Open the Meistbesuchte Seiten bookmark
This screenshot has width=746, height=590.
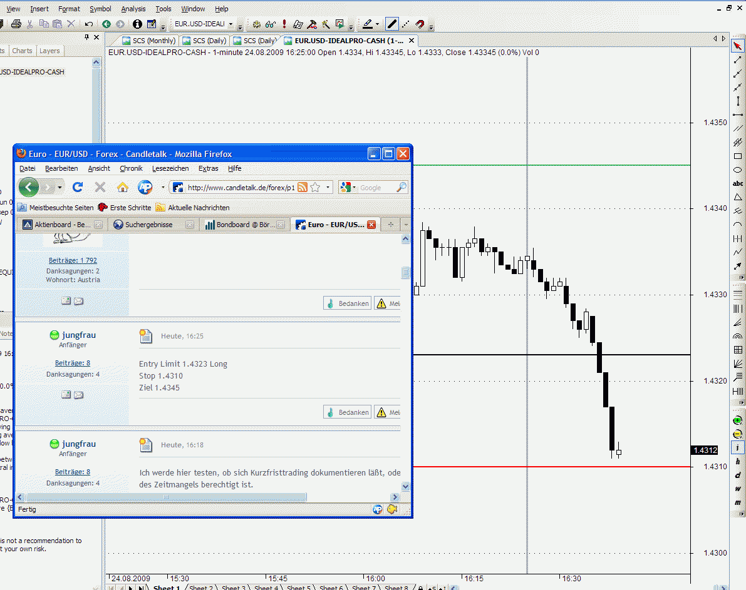(56, 207)
